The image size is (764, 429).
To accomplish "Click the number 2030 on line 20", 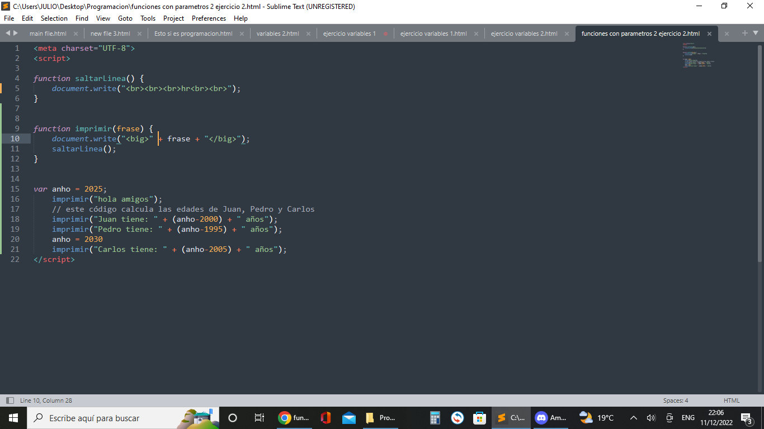I will tap(93, 239).
